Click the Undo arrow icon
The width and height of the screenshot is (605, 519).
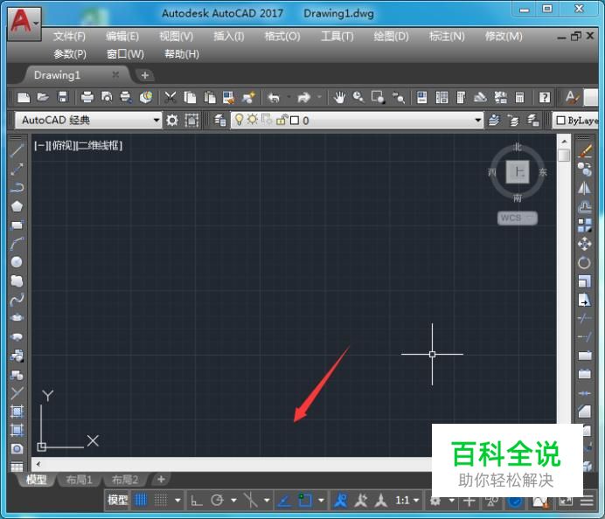[274, 98]
